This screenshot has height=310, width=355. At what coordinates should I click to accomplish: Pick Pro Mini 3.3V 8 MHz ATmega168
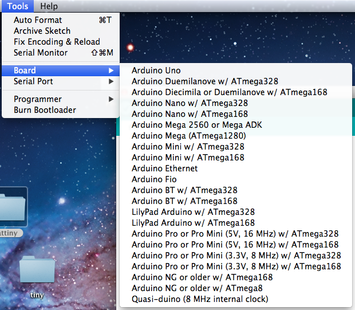236,266
